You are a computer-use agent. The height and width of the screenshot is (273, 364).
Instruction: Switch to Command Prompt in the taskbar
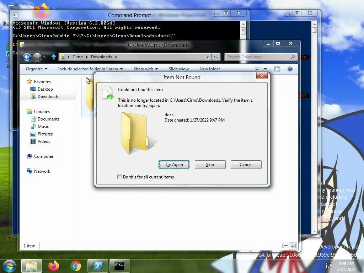pos(119,266)
